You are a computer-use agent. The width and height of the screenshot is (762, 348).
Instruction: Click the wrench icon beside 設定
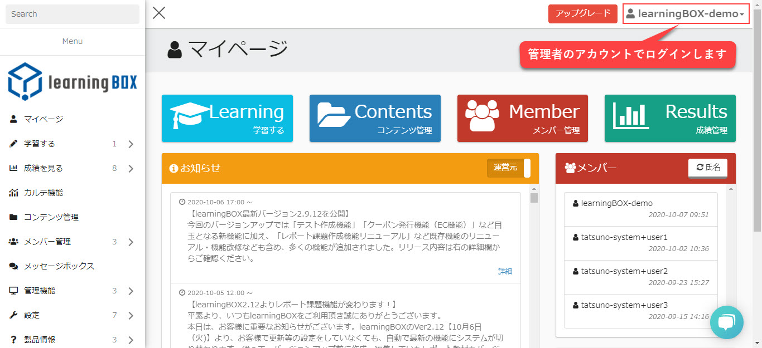coord(13,315)
